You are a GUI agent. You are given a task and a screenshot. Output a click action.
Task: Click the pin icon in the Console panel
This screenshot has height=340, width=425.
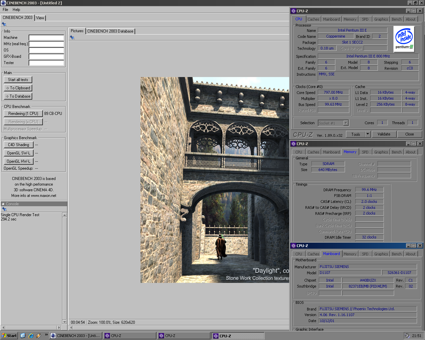click(x=4, y=209)
